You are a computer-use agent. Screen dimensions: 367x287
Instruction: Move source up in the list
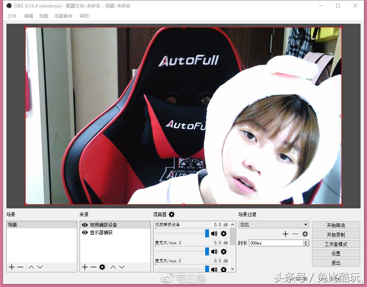[113, 267]
